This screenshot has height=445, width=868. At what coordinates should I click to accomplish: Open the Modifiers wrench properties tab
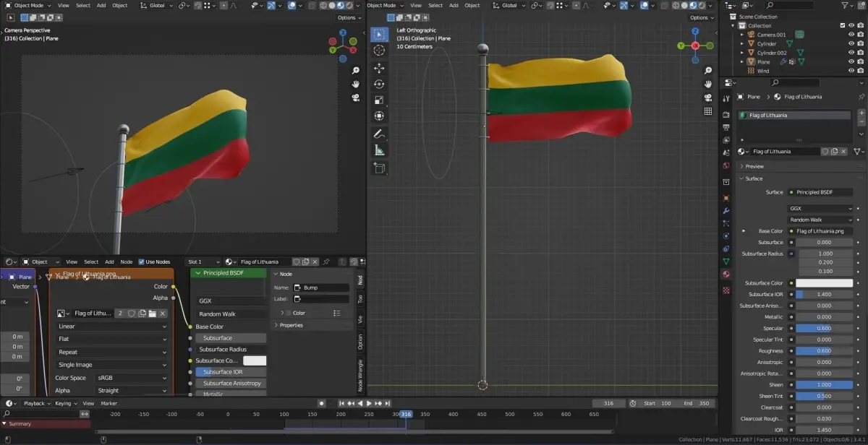coord(726,210)
